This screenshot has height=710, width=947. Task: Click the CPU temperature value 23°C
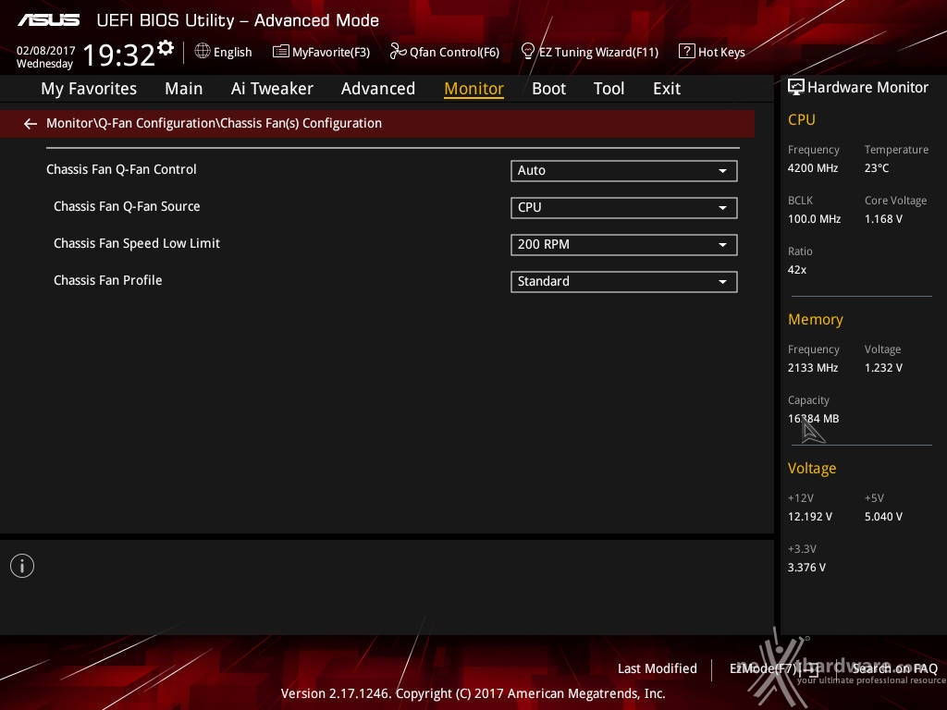point(877,168)
